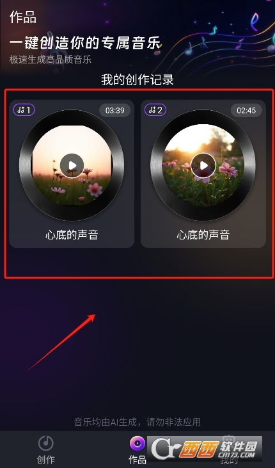Play the second 心底的声音 track
This screenshot has width=275, height=468.
click(x=203, y=165)
